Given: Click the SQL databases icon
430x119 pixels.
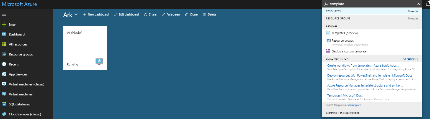Looking at the screenshot, I should [4, 104].
